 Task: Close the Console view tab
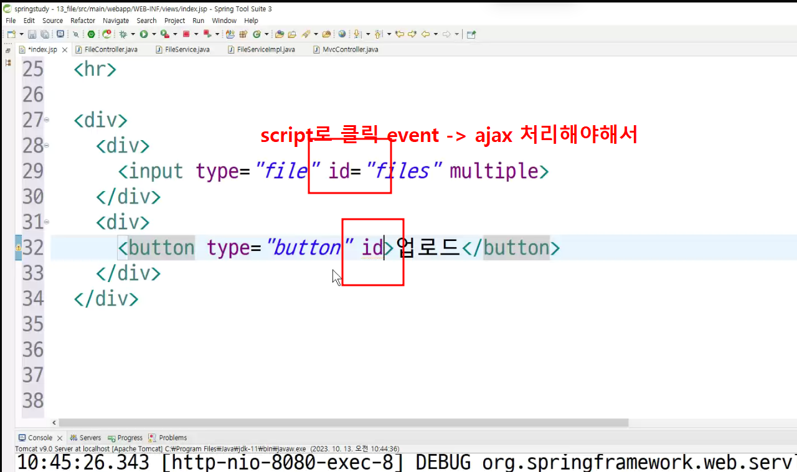click(60, 438)
